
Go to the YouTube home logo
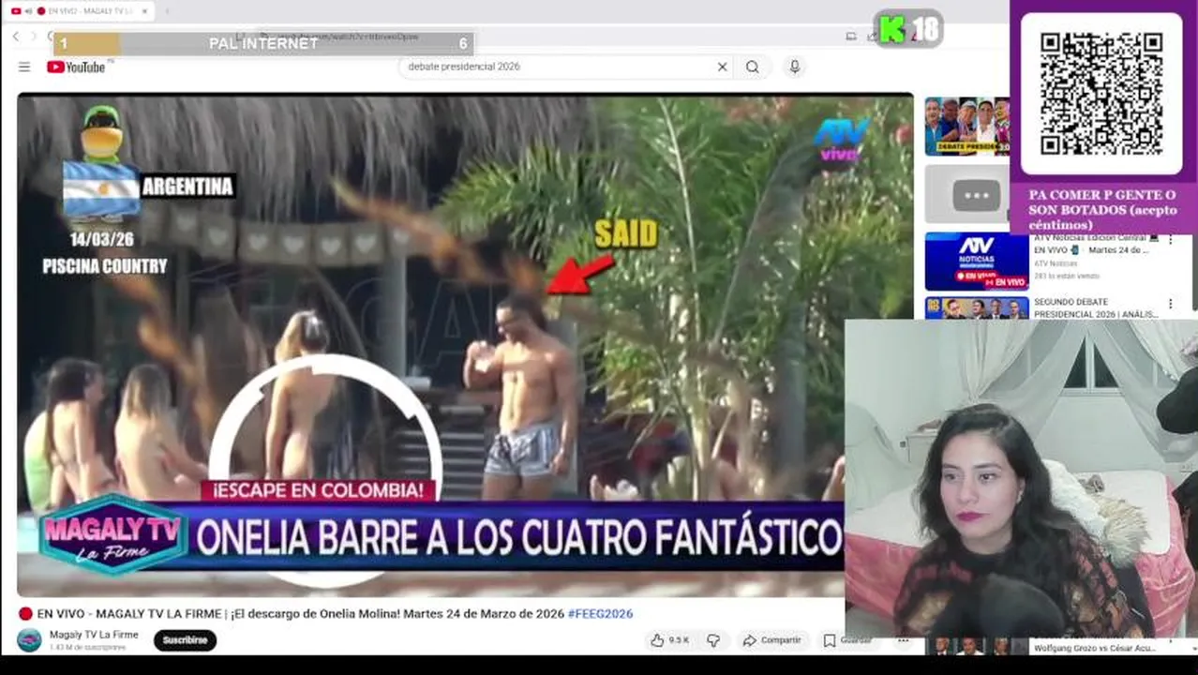[77, 67]
